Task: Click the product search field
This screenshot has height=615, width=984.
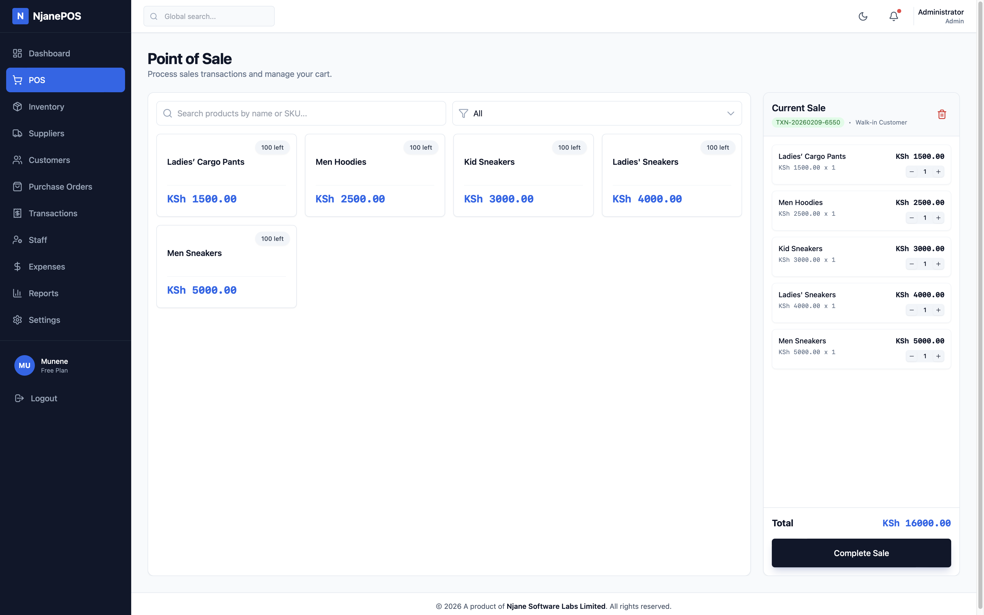Action: [x=301, y=113]
